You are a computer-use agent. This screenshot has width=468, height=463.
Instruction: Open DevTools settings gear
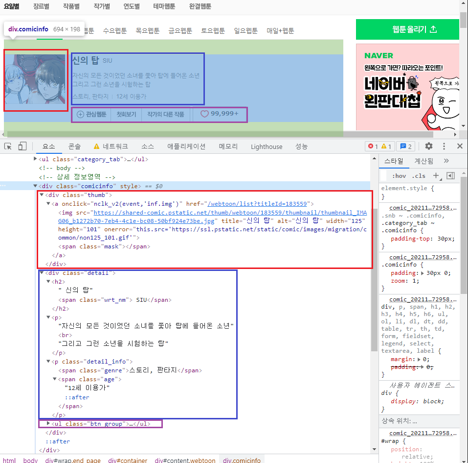tap(428, 146)
